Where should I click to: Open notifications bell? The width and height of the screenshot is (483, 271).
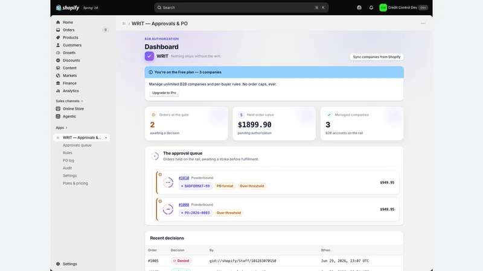click(x=371, y=8)
